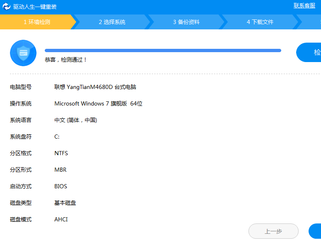Click the 系统语言 label
This screenshot has width=321, height=240.
coord(21,120)
